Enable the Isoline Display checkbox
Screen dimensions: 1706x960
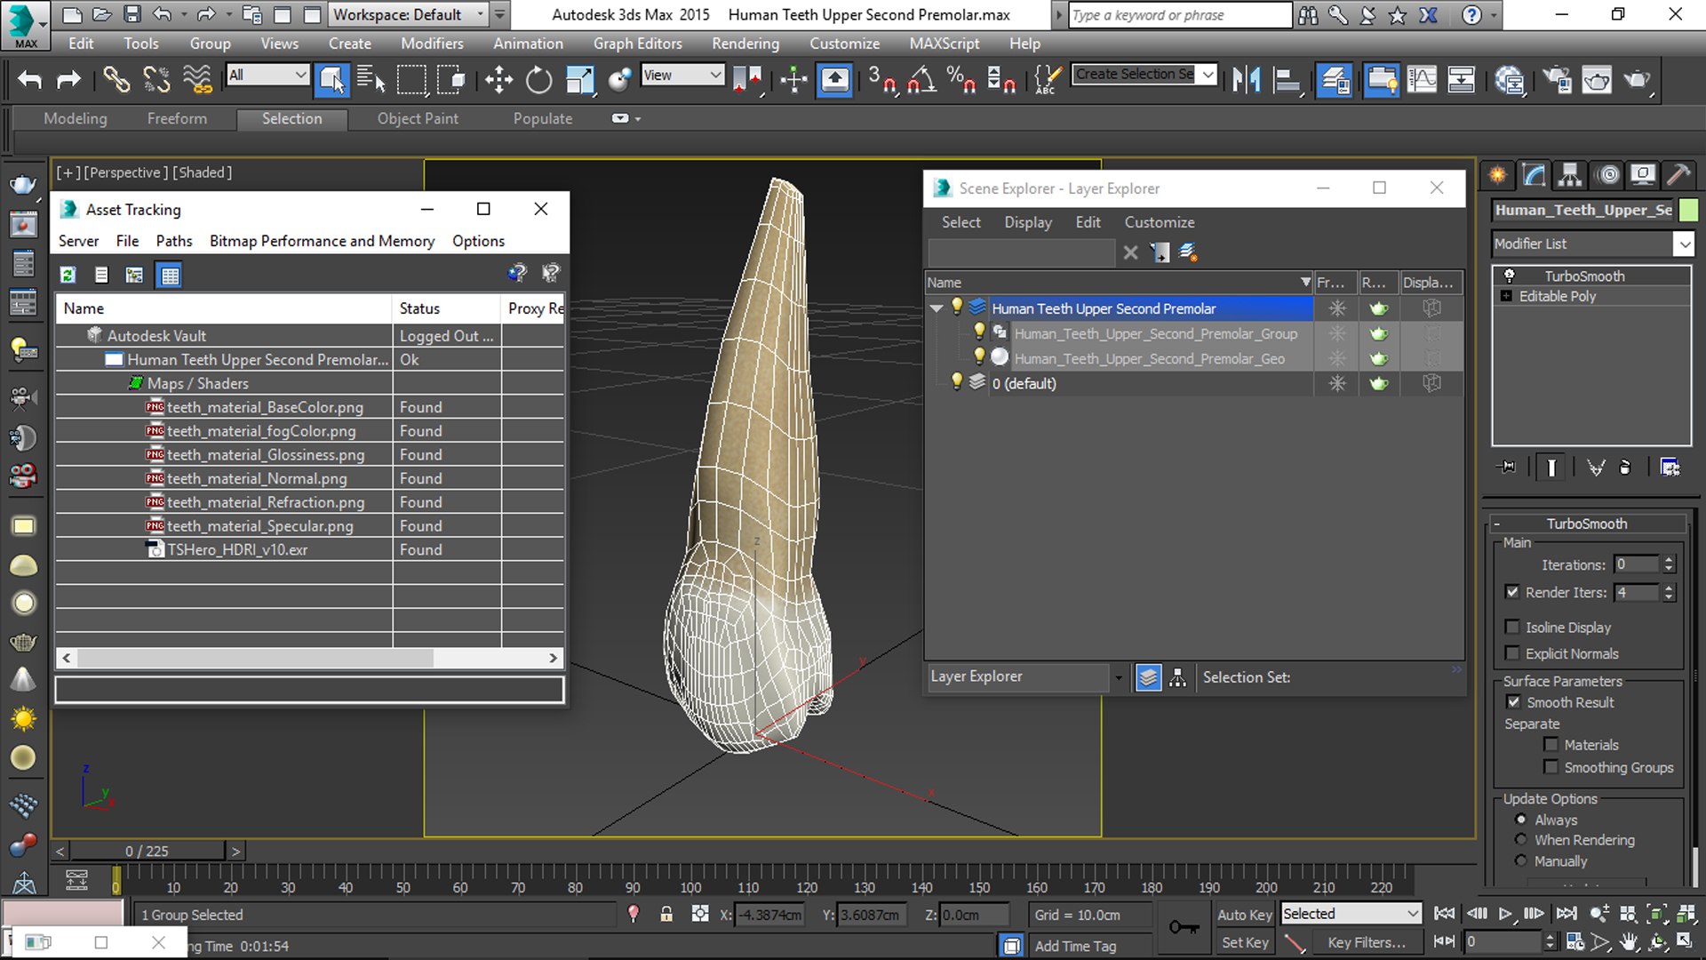pyautogui.click(x=1512, y=627)
